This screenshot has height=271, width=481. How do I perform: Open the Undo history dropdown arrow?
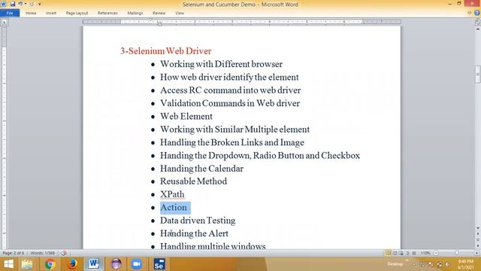[x=26, y=4]
